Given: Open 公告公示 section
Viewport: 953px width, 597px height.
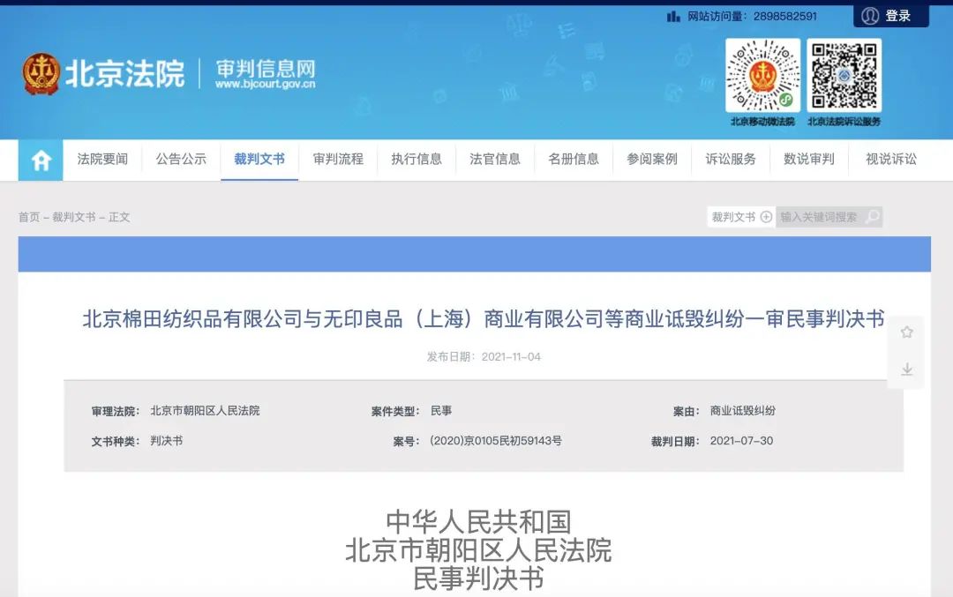Looking at the screenshot, I should [181, 160].
